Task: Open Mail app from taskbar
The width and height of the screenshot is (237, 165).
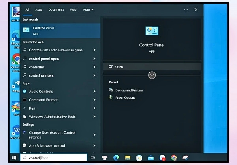Action: pyautogui.click(x=150, y=158)
